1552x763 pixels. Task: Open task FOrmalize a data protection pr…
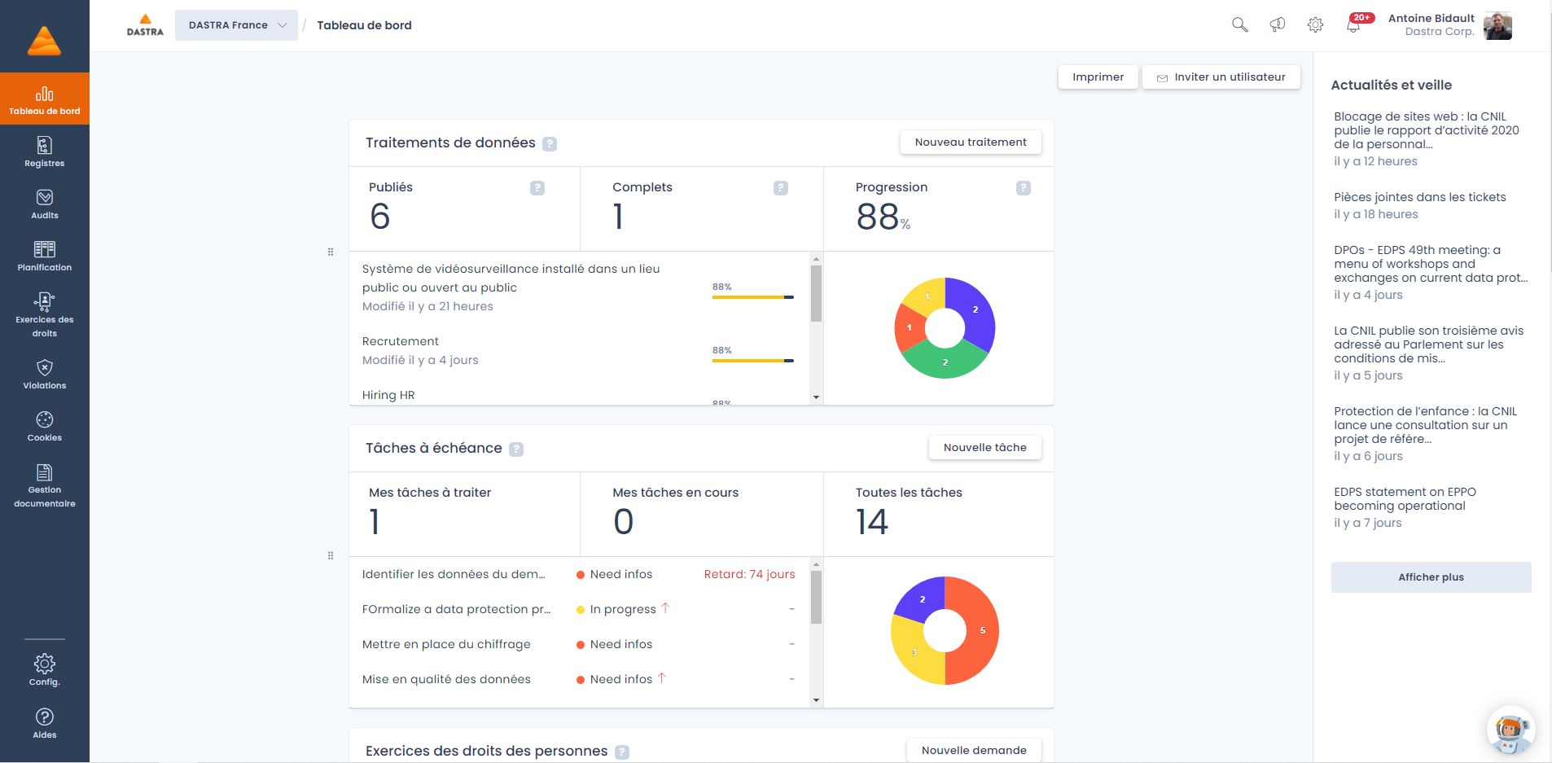pyautogui.click(x=456, y=610)
